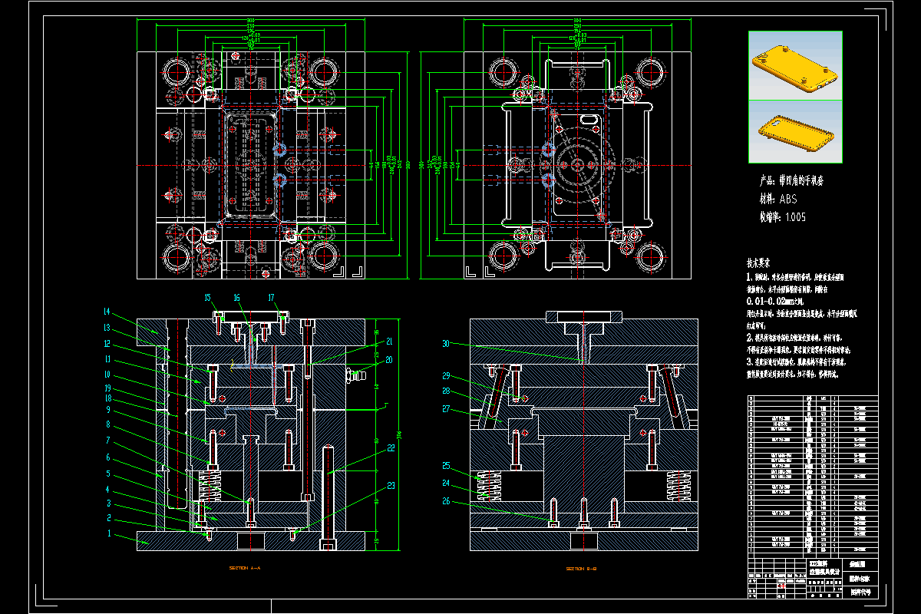The image size is (921, 614).
Task: Select the bottom phone case 3D render
Action: 795,131
